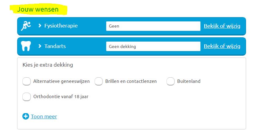
Task: Click the Tandarts row title
Action: pos(55,46)
